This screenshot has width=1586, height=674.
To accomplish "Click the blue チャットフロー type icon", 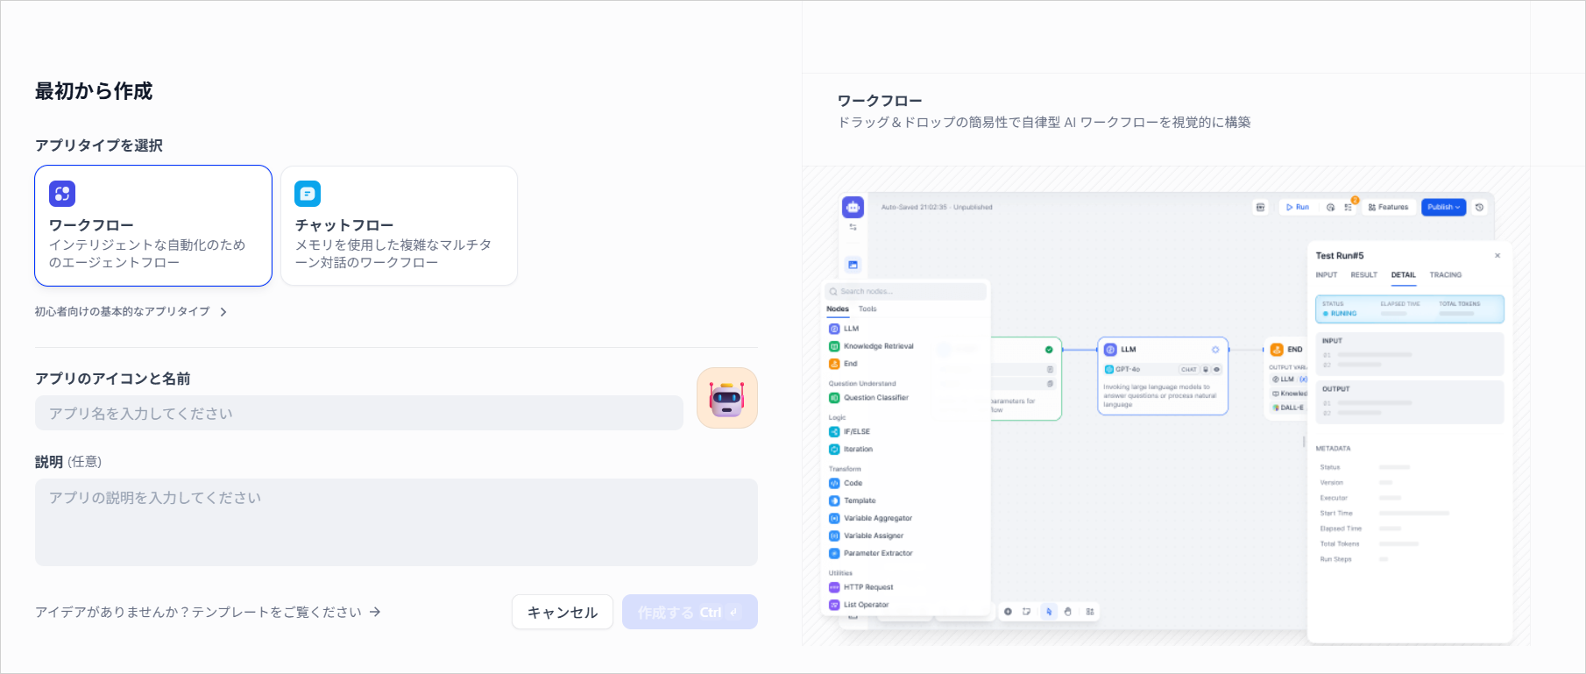I will pyautogui.click(x=308, y=194).
